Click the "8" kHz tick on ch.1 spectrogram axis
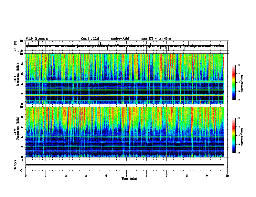 pyautogui.click(x=22, y=64)
